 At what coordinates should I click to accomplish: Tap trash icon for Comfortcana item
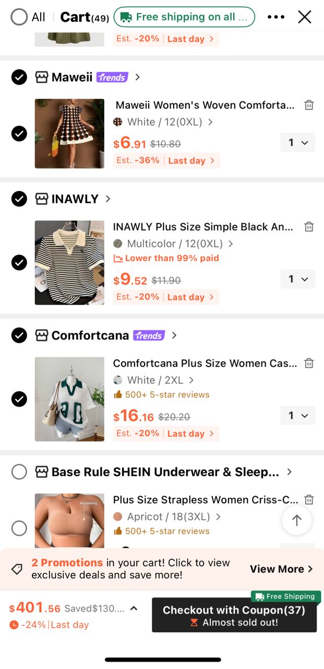click(309, 363)
